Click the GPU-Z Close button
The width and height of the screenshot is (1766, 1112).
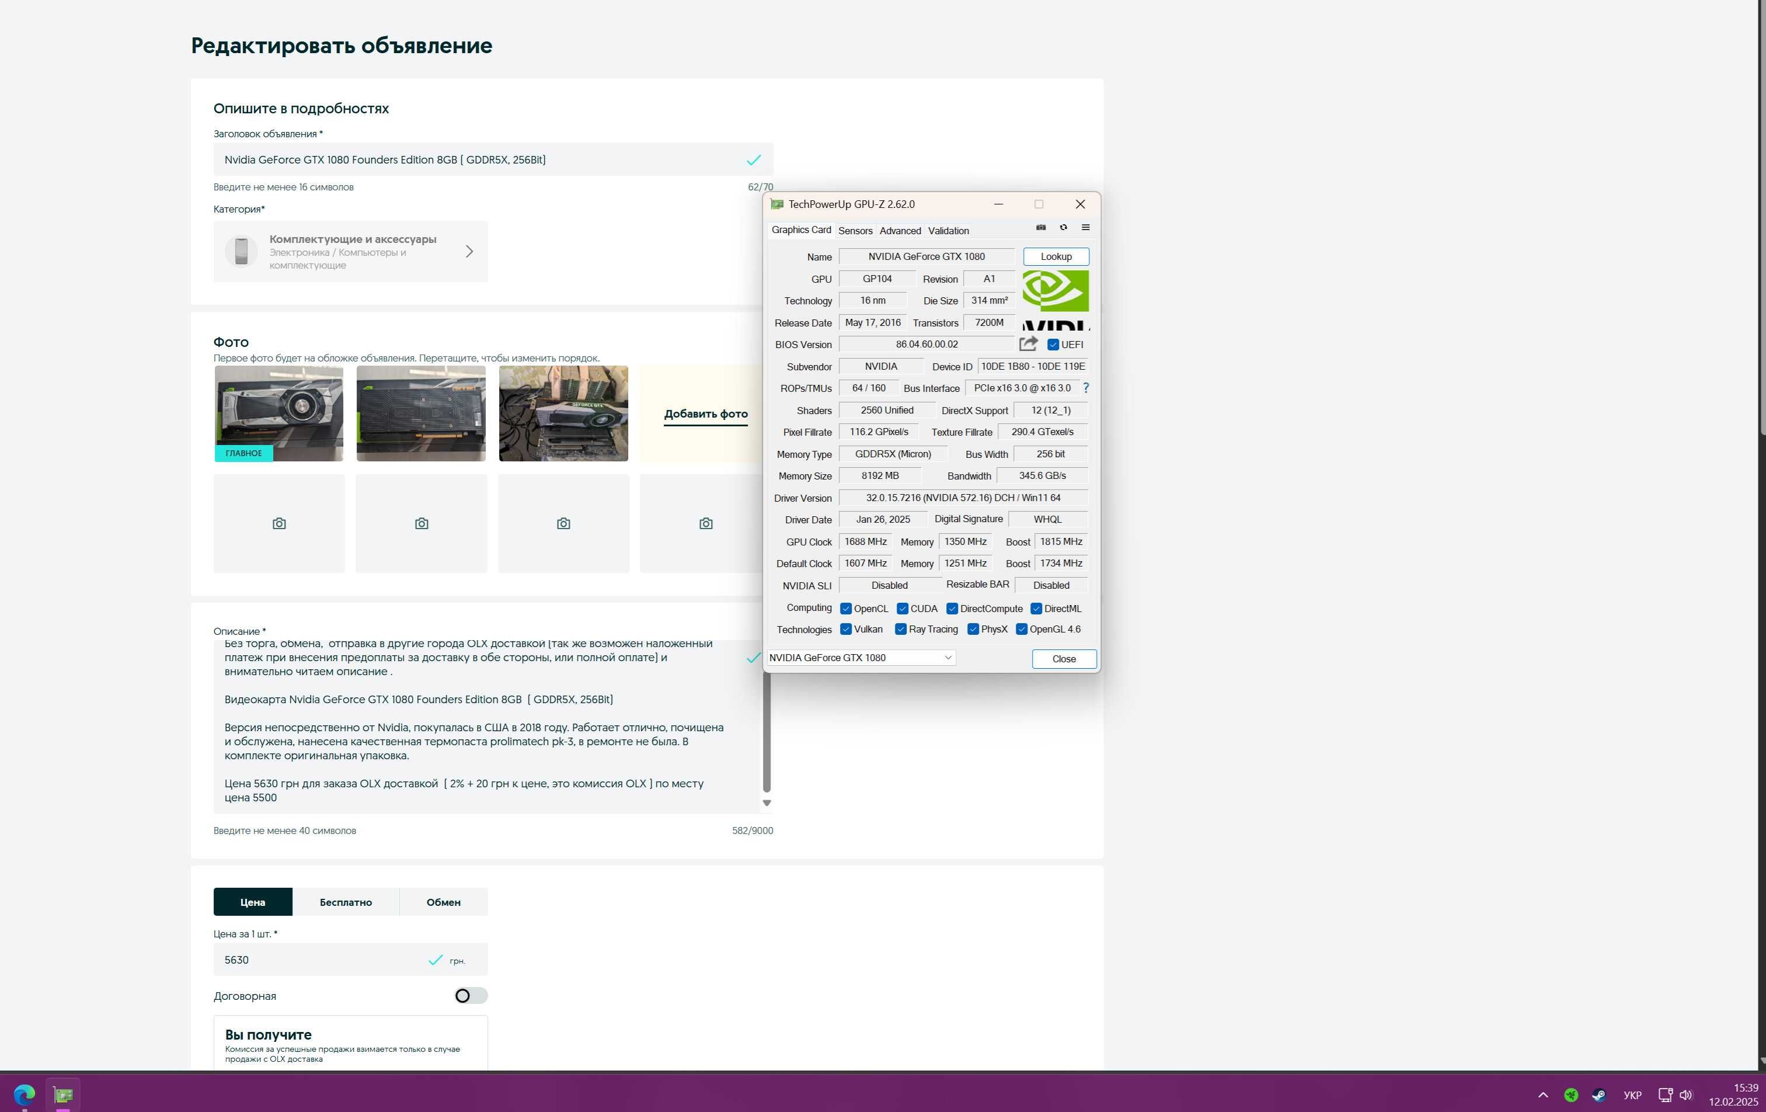pyautogui.click(x=1064, y=659)
